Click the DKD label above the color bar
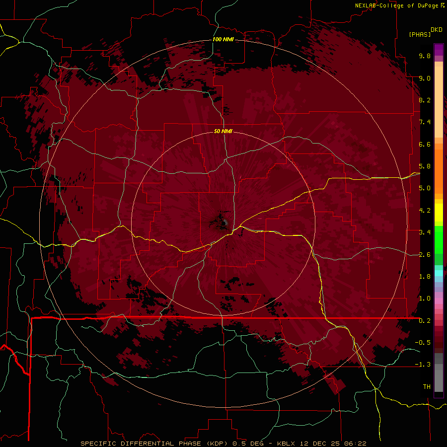Screen dimensions: 447x447 (437, 30)
